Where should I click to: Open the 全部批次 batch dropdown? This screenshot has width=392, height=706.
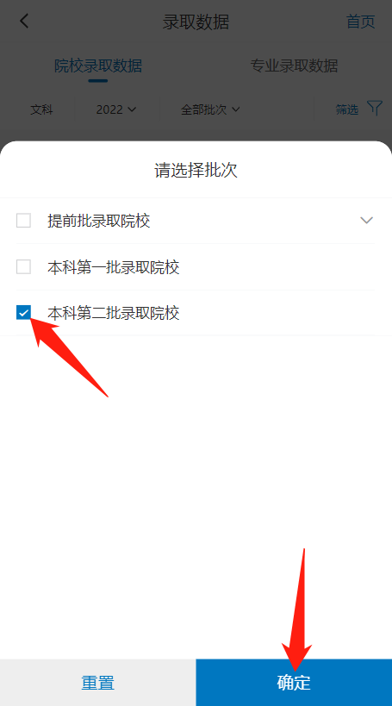[x=210, y=109]
